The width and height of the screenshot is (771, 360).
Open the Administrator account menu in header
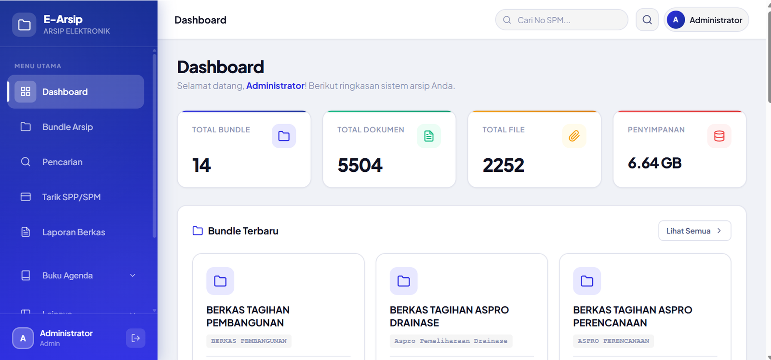706,20
